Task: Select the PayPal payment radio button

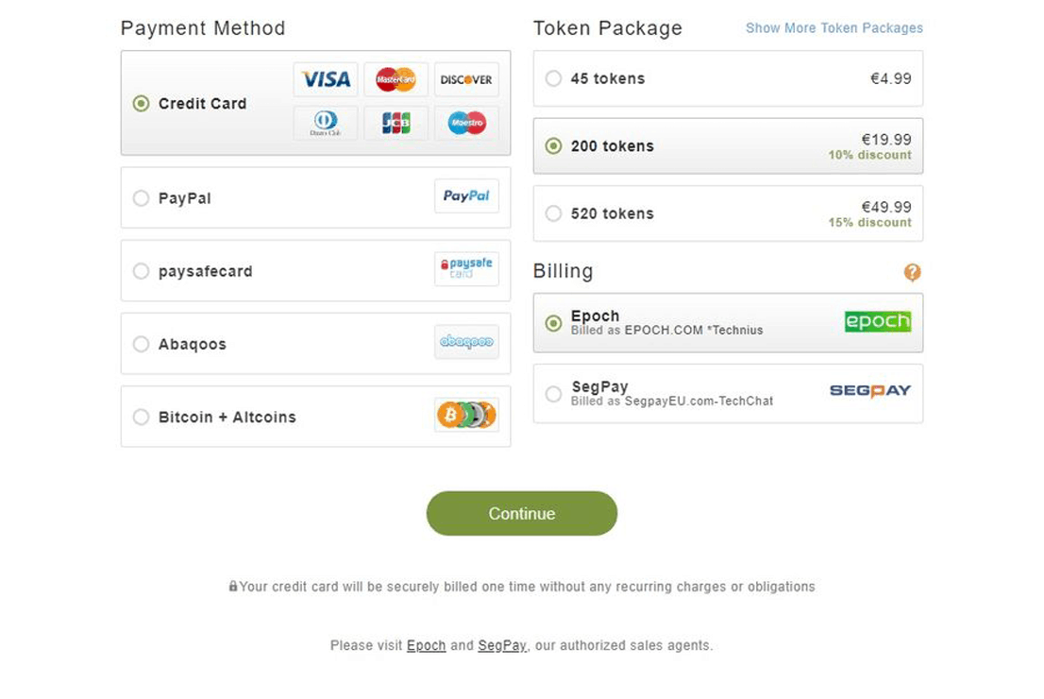Action: click(142, 198)
